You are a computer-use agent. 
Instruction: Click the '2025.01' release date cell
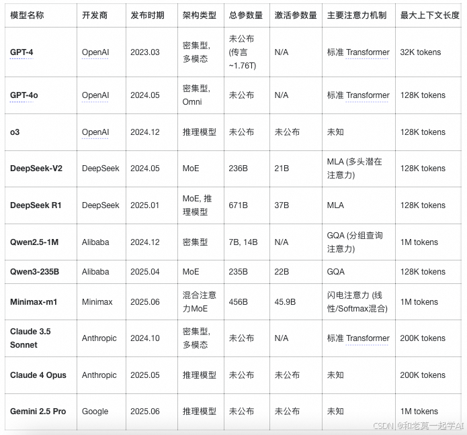[152, 205]
